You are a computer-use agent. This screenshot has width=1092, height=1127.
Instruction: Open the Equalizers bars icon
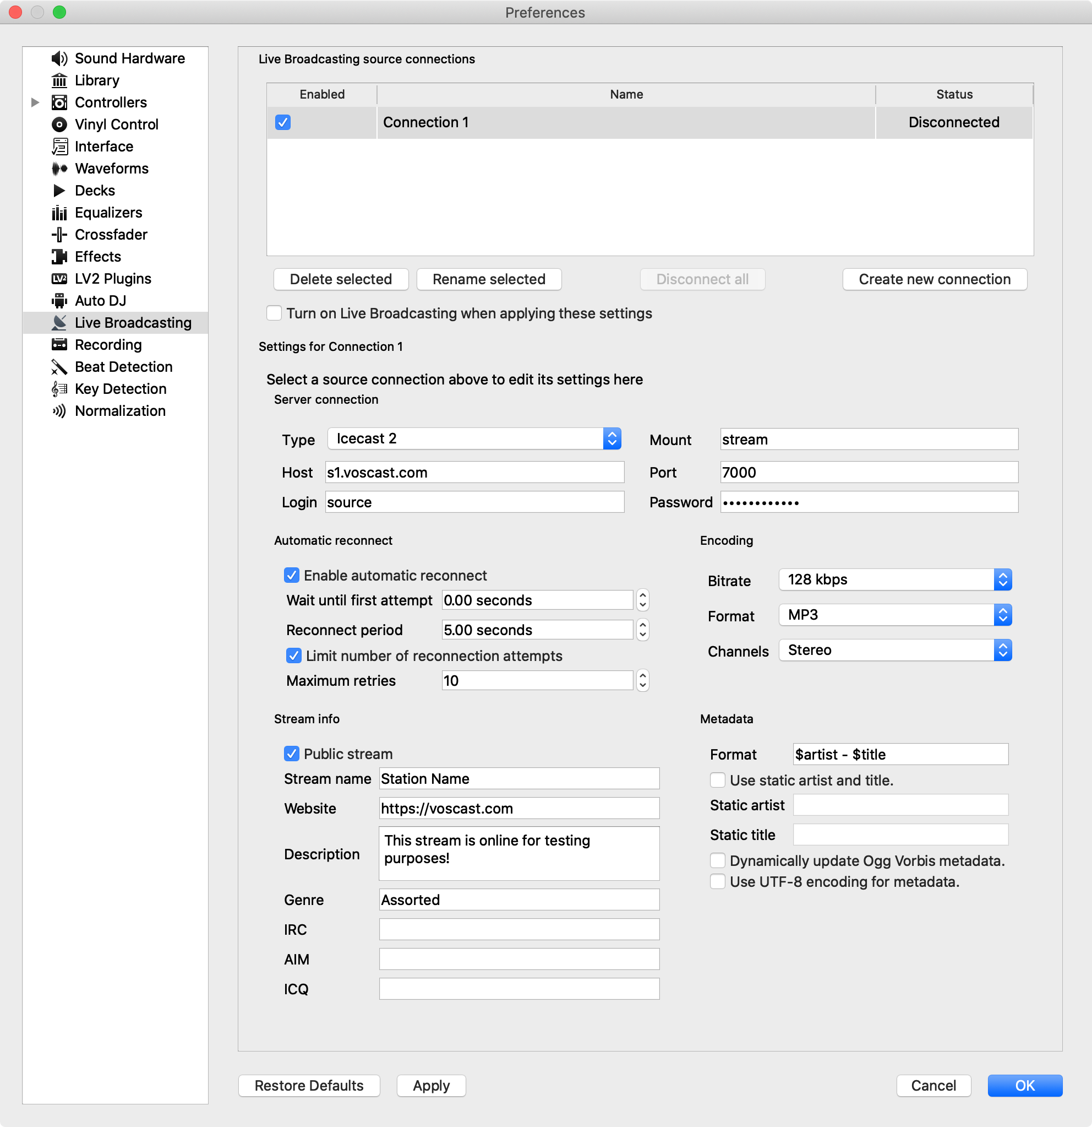pos(59,213)
